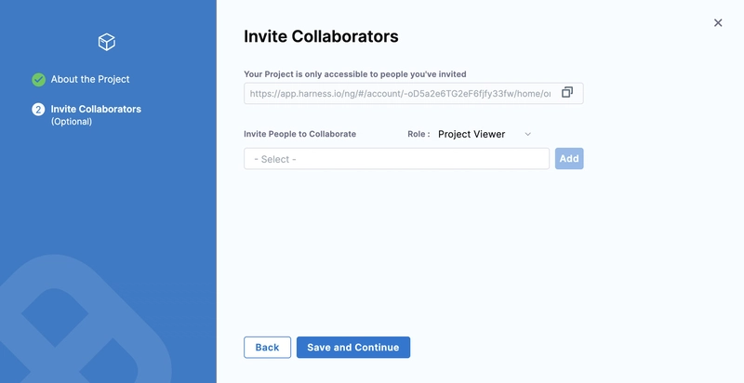Screen dimensions: 744x383
Task: Click the Invite Collaborators heading
Action: click(321, 36)
